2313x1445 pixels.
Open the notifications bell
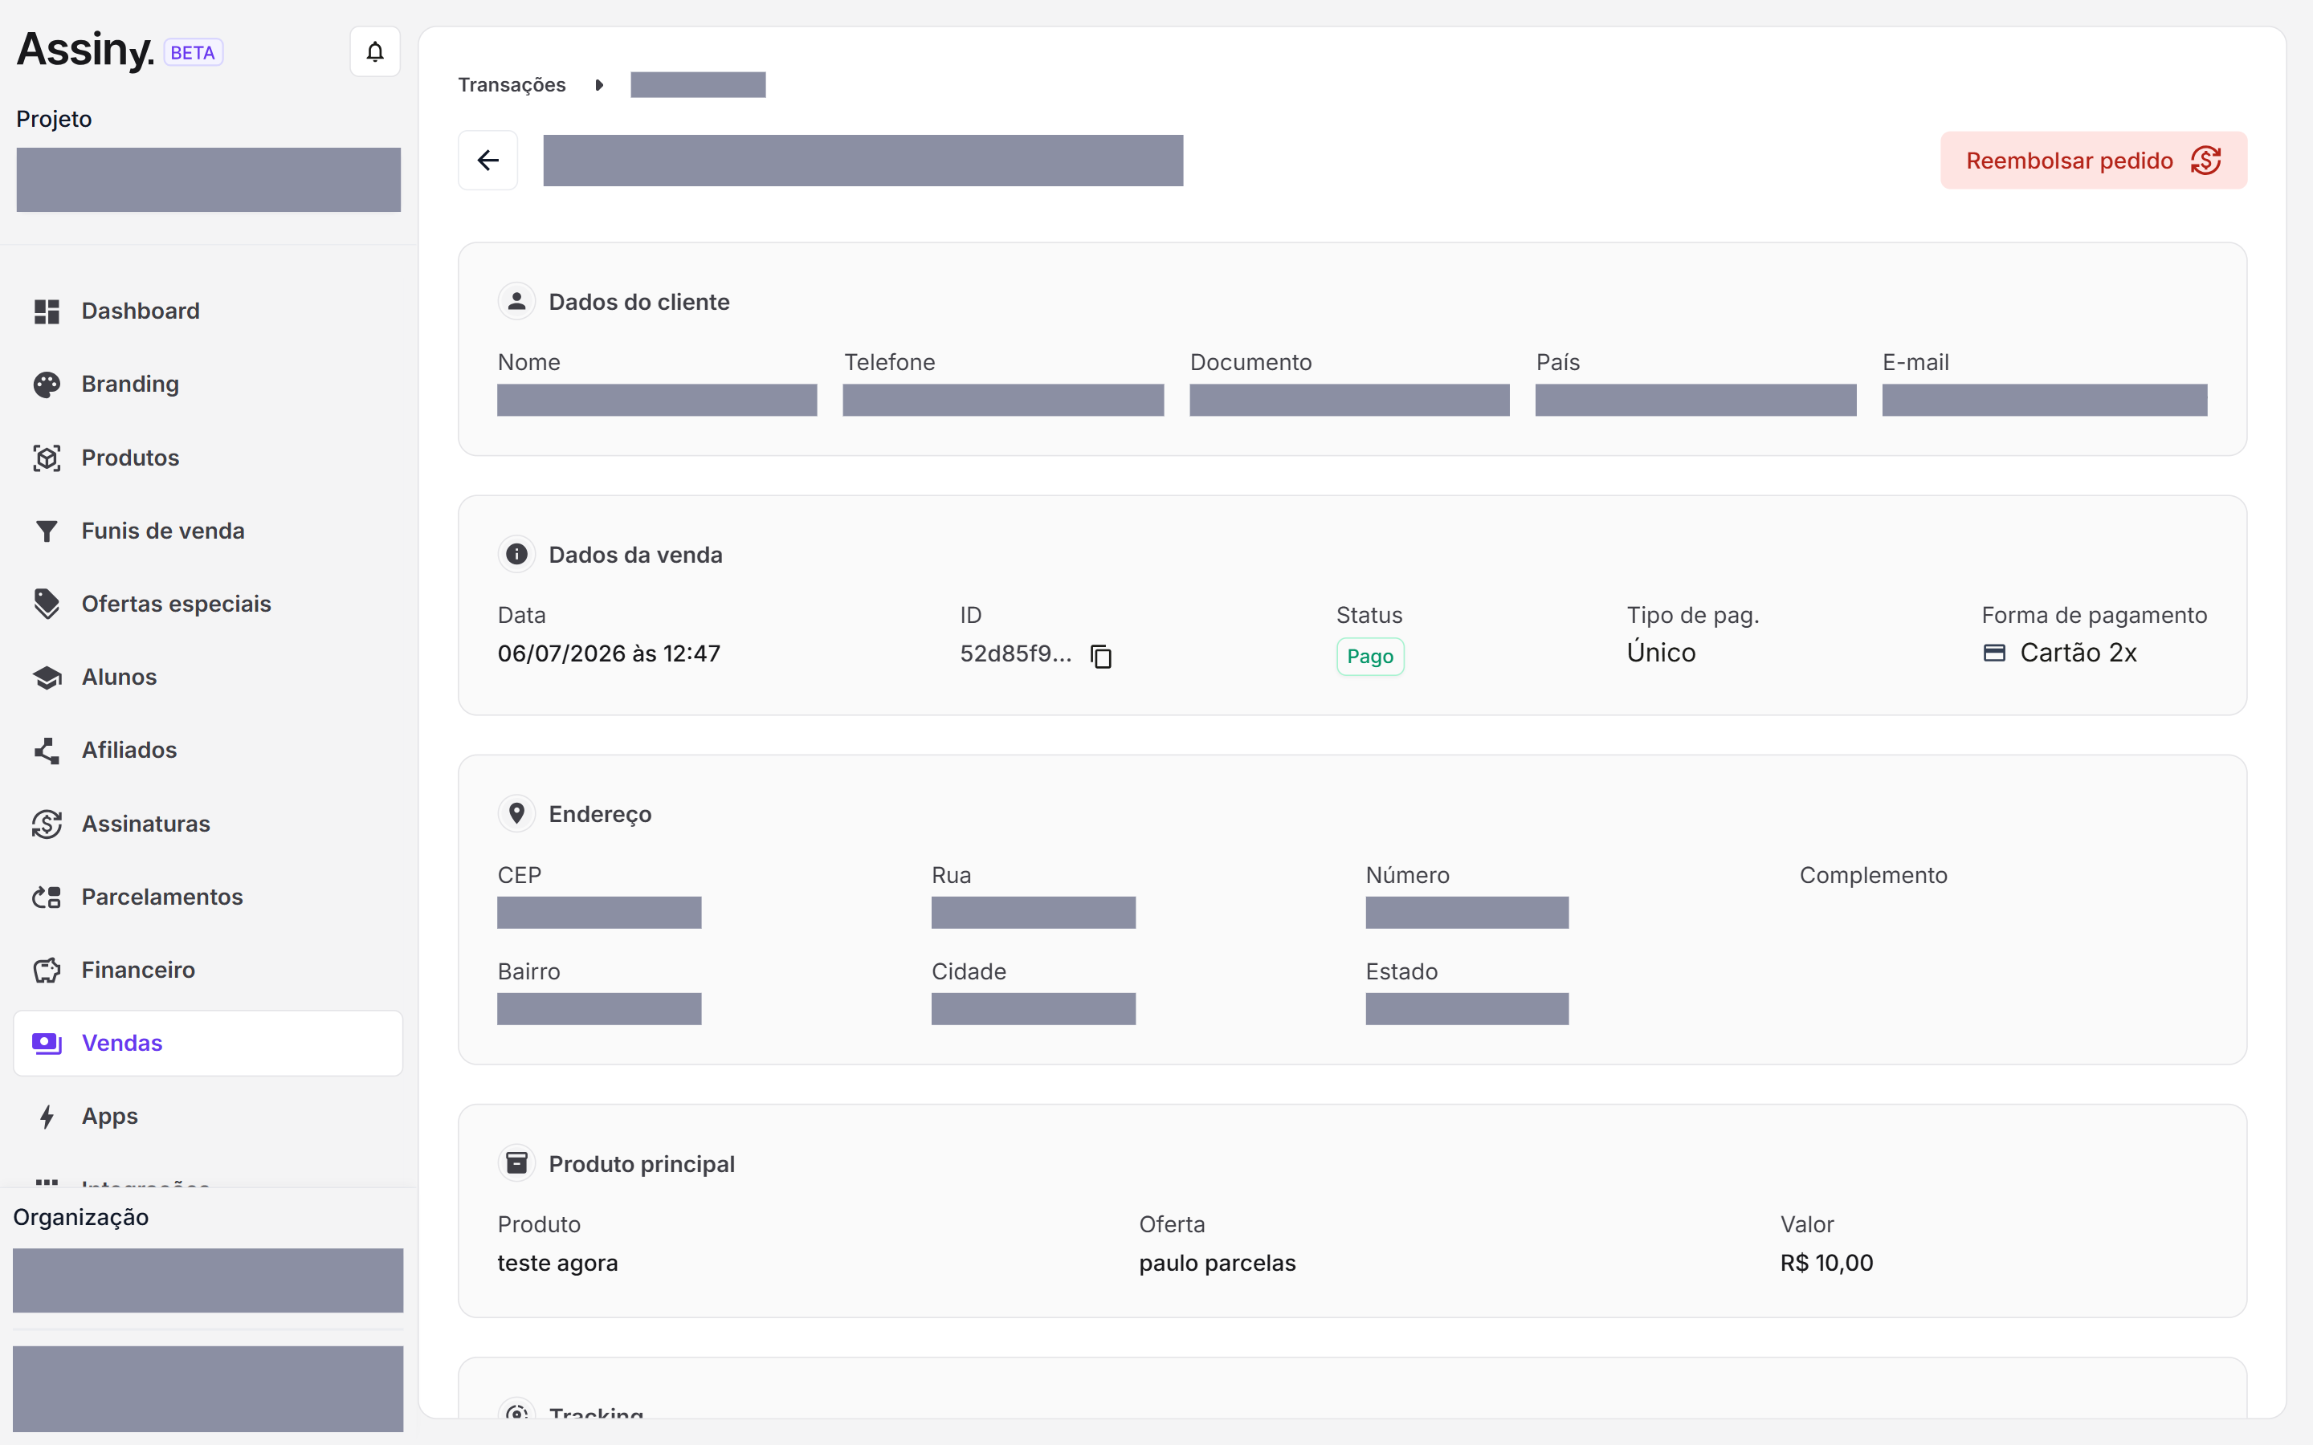pos(375,51)
